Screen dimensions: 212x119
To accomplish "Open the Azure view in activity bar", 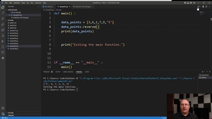I will (x=3, y=41).
